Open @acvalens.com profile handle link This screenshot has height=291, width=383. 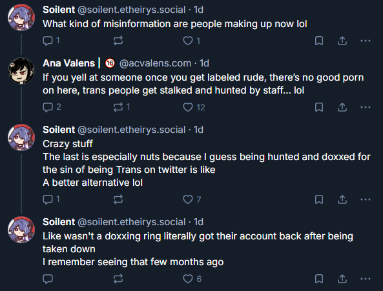[156, 63]
